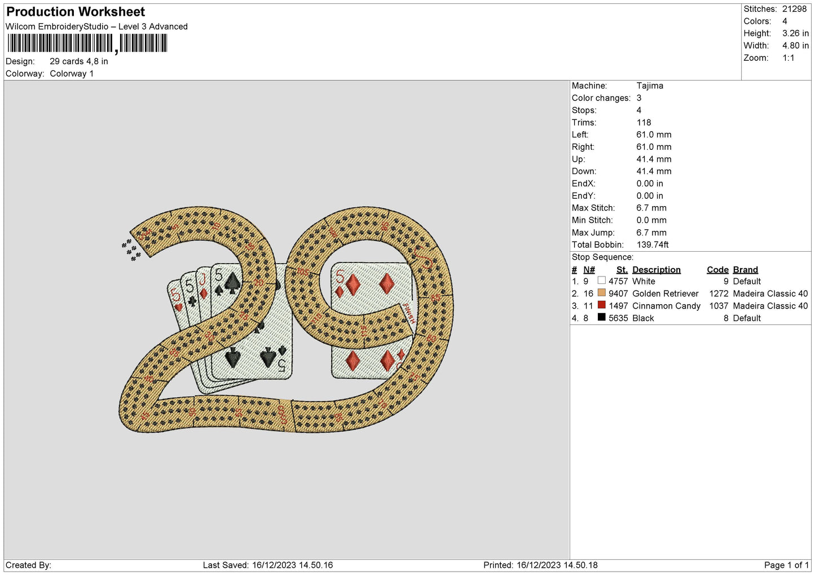Click the embroidered 29 design preview
This screenshot has height=575, width=815.
[x=287, y=320]
